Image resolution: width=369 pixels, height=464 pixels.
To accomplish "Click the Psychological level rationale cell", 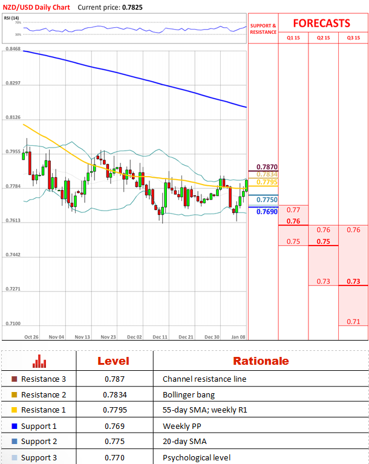I will click(x=197, y=458).
